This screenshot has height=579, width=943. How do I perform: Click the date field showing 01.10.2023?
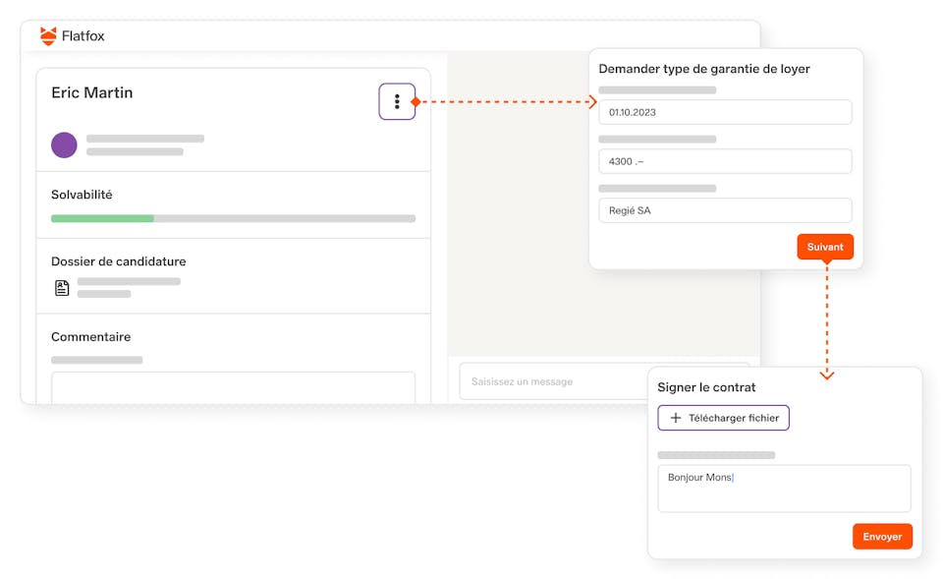(x=725, y=112)
